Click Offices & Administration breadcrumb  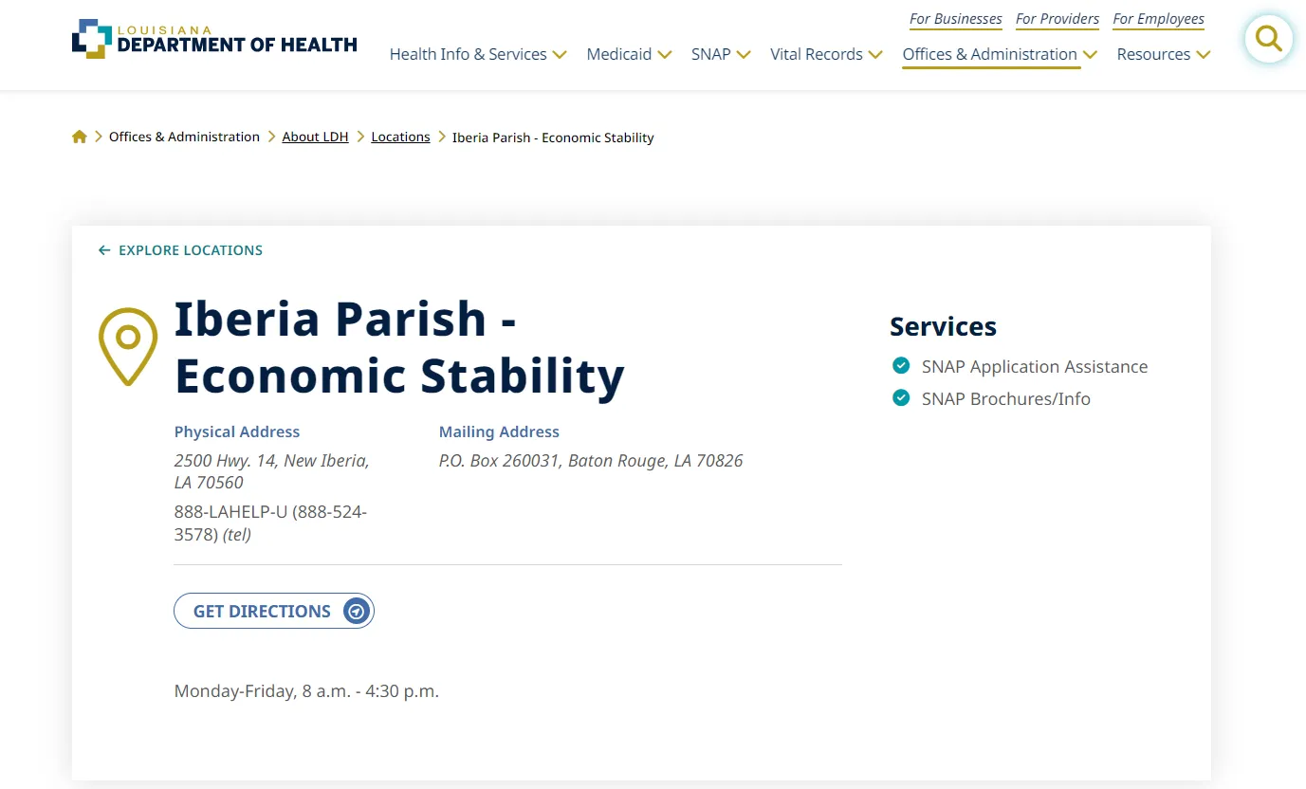pyautogui.click(x=184, y=137)
